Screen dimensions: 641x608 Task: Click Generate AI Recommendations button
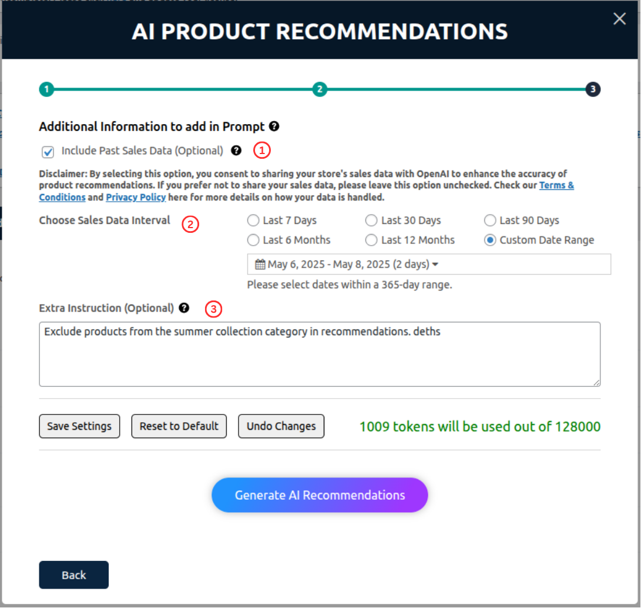(x=320, y=495)
